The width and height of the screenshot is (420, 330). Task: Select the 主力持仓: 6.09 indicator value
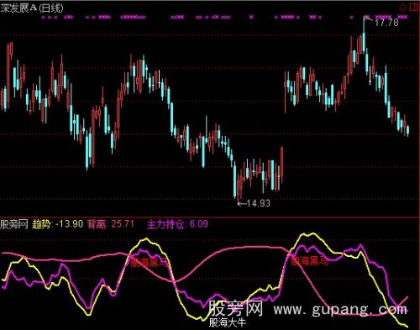point(177,224)
